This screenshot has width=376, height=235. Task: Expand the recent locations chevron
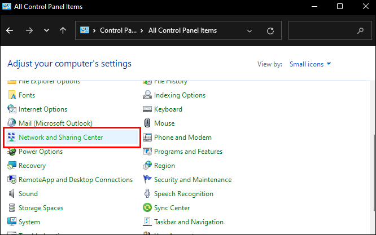point(46,30)
